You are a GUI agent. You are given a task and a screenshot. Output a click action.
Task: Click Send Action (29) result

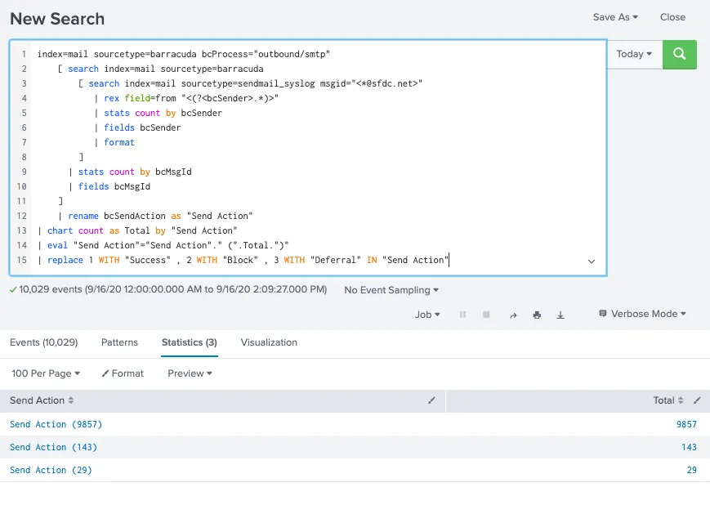pyautogui.click(x=51, y=470)
